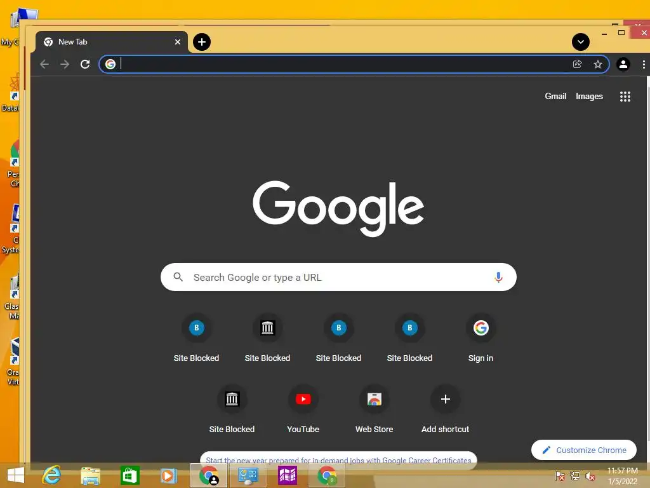Reload the page with refresh icon
Viewport: 650px width, 488px height.
click(85, 64)
